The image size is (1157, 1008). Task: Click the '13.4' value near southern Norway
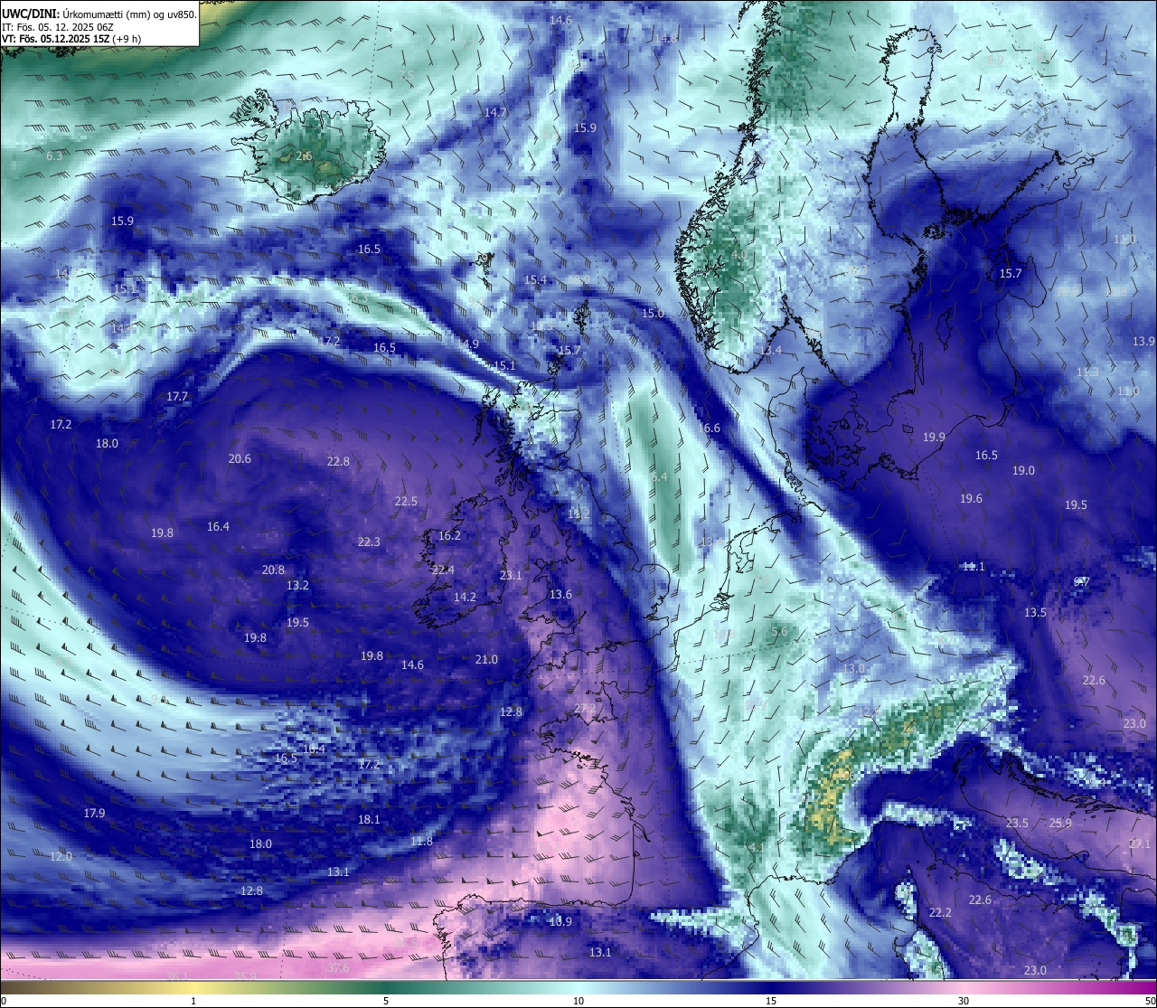[x=770, y=351]
